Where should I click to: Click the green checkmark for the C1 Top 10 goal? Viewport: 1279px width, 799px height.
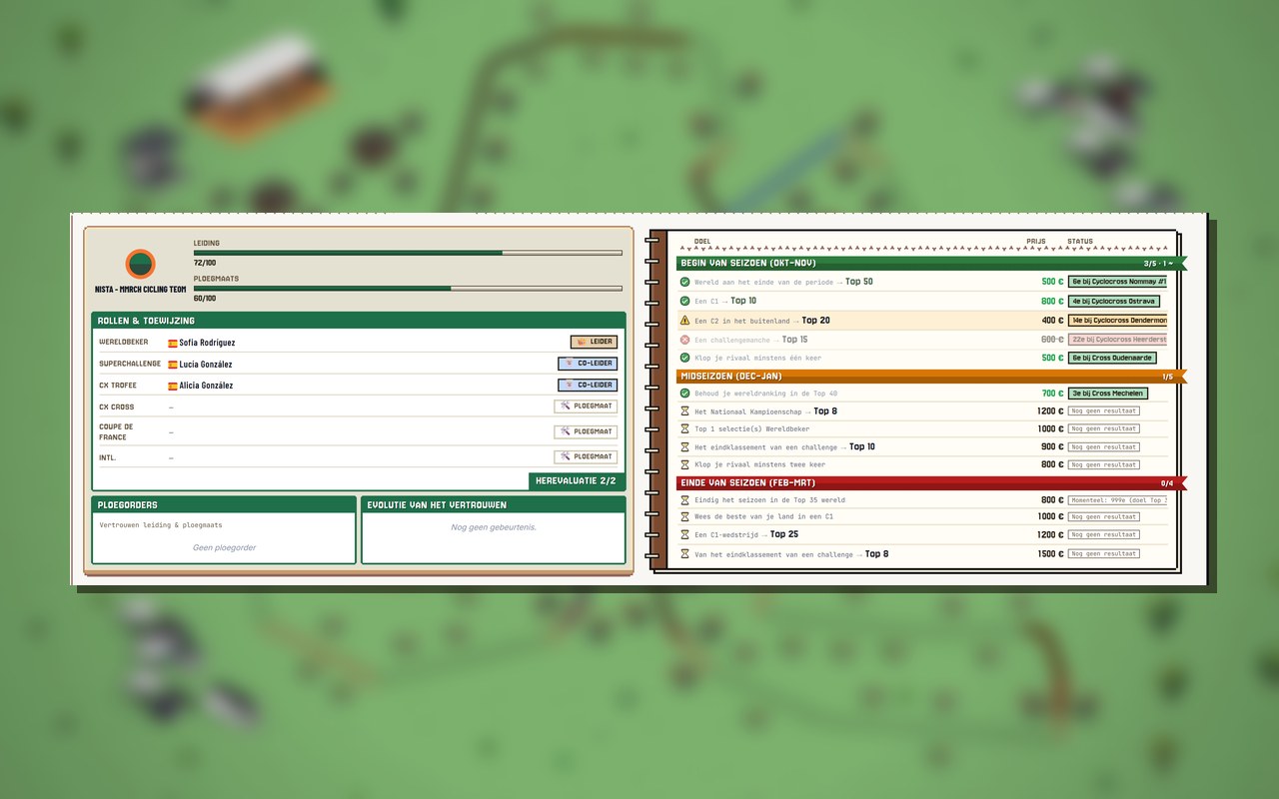click(x=684, y=301)
